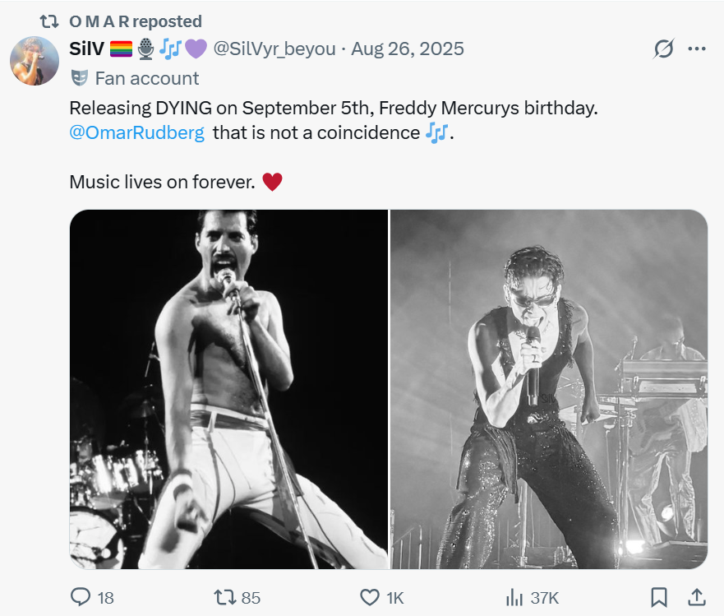724x616 pixels.
Task: Open the Aug 26, 2025 timestamp
Action: [408, 49]
